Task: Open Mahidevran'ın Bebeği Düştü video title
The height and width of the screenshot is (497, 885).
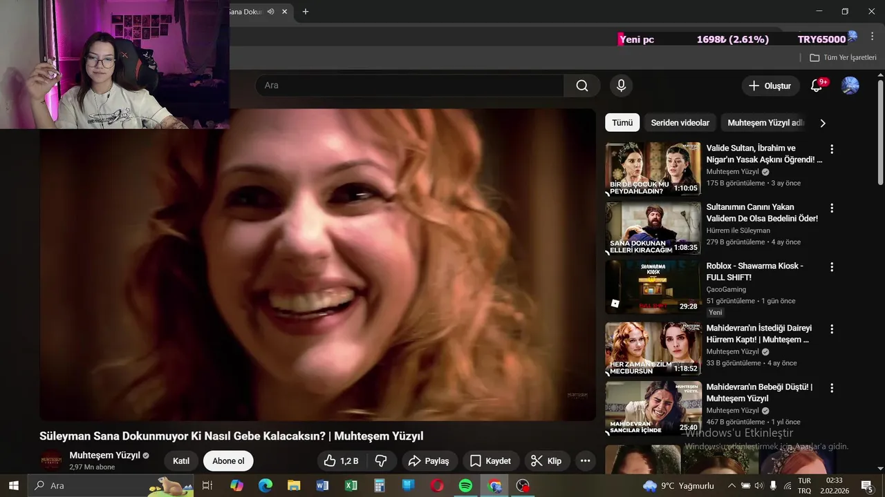Action: [759, 393]
